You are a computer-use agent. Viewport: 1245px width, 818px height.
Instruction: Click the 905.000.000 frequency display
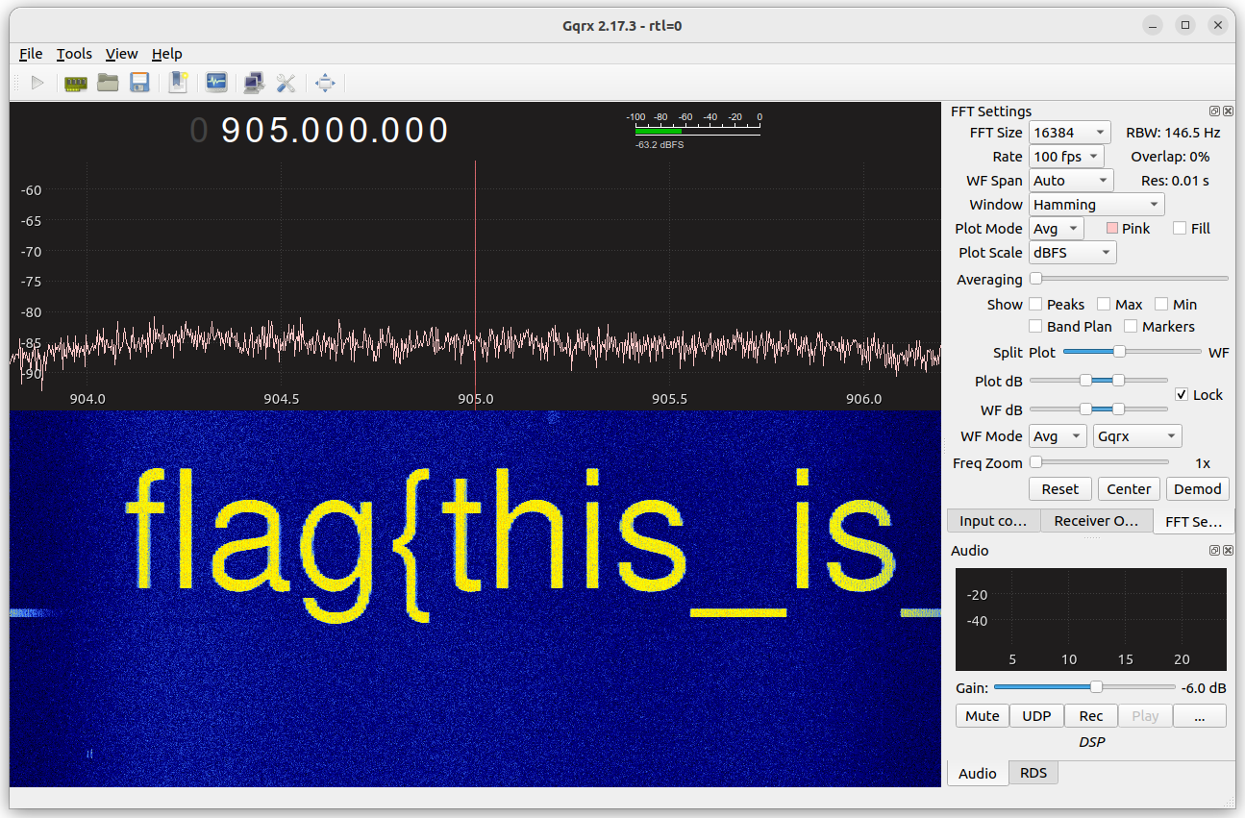(x=335, y=130)
